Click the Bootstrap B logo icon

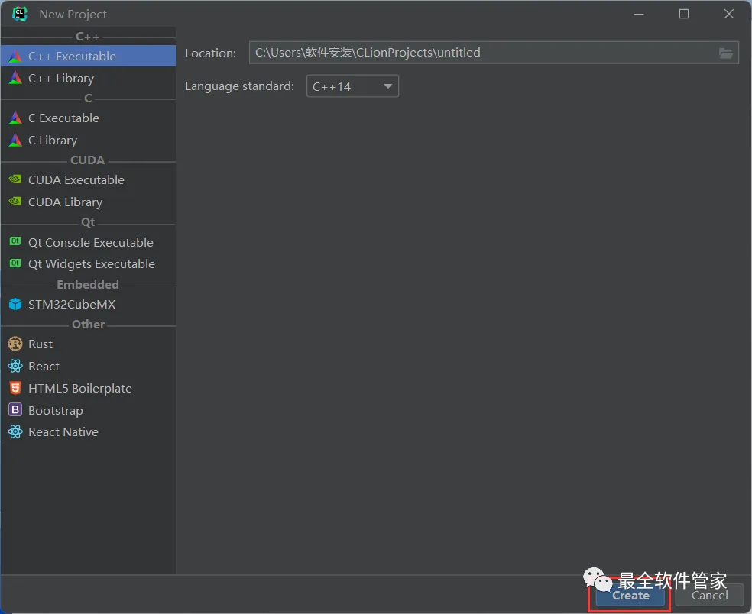coord(15,410)
